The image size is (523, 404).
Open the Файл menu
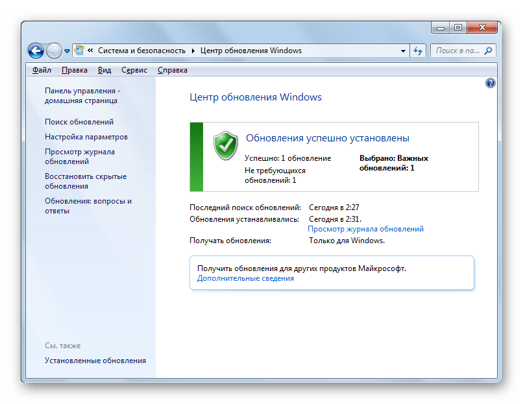click(x=42, y=70)
